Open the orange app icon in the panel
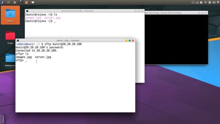The image size is (220, 124). point(27,2)
